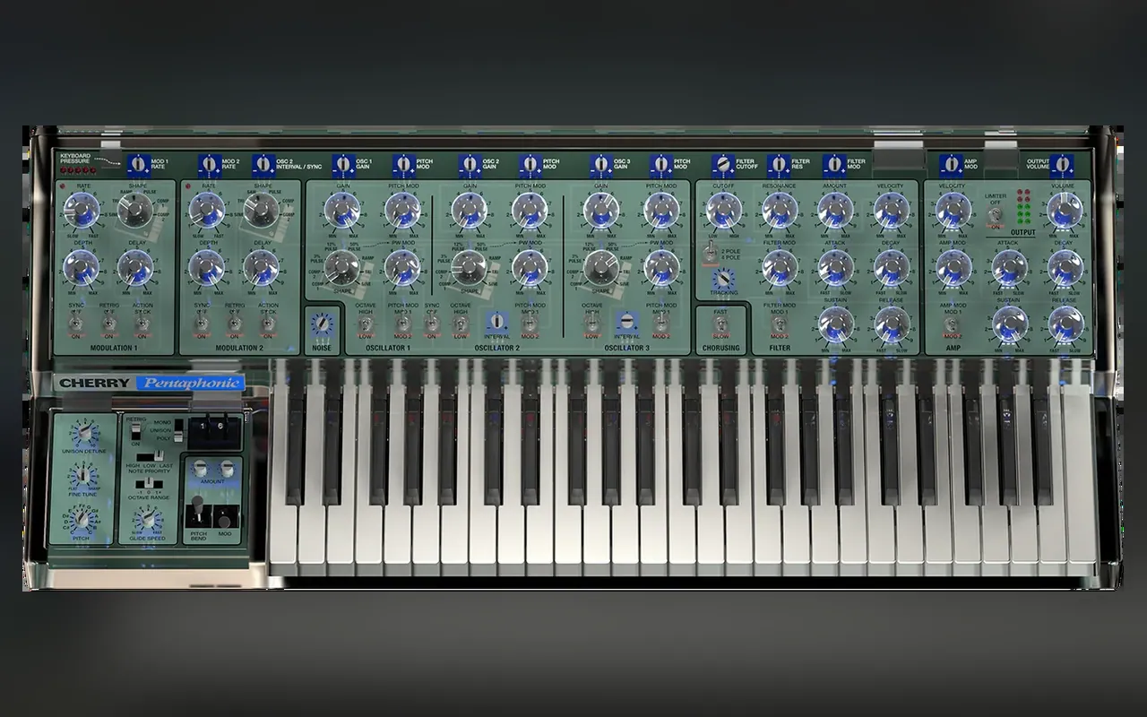Toggle Modulation 1 SYNC switch

point(76,324)
